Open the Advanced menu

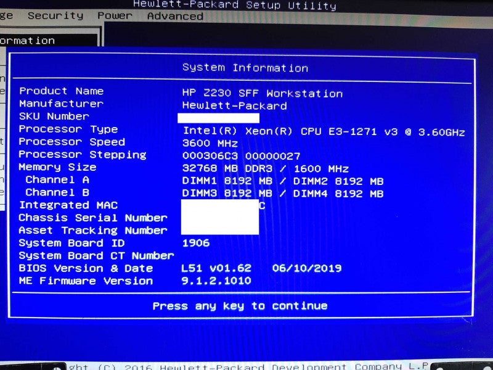click(x=175, y=16)
